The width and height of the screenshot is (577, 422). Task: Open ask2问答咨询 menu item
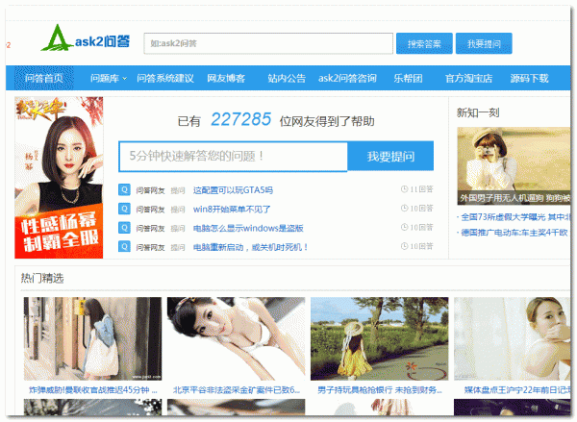[347, 79]
